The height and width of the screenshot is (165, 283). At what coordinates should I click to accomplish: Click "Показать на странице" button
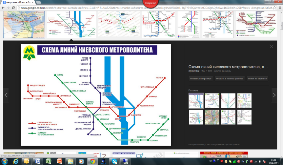tap(200, 79)
